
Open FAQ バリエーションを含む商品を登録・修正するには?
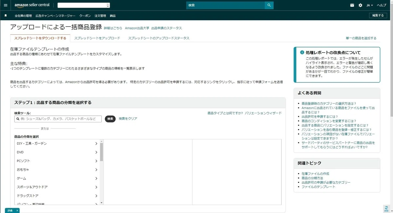pos(336,130)
